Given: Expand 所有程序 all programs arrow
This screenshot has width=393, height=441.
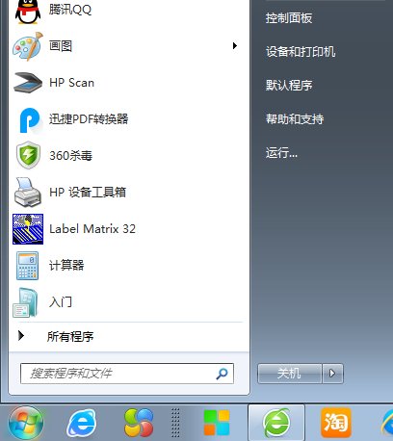Looking at the screenshot, I should [x=21, y=336].
